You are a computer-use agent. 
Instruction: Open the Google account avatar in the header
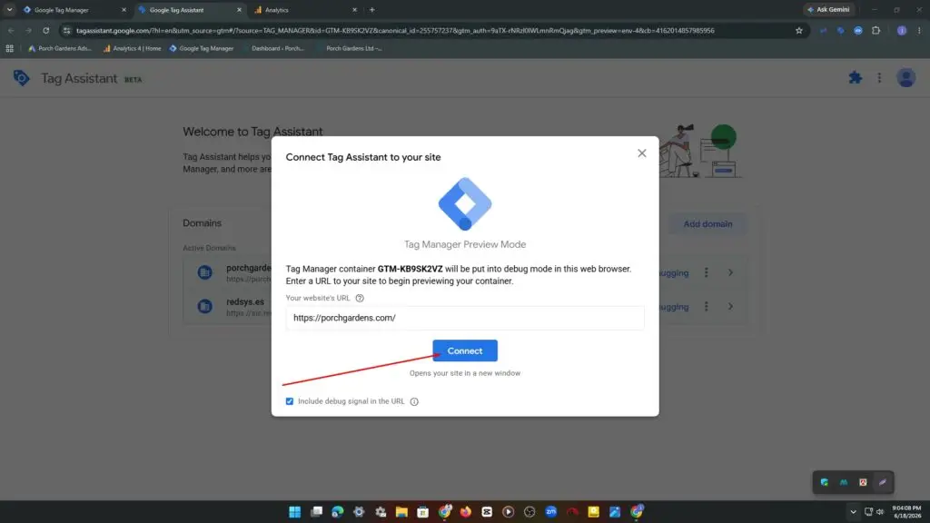[905, 78]
